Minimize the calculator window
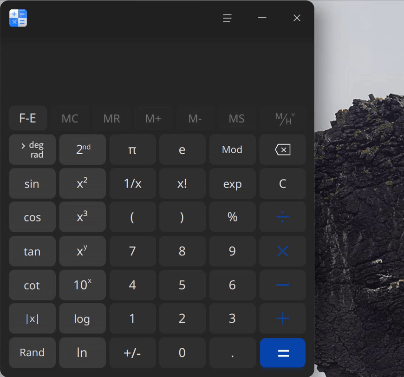404x377 pixels. point(262,18)
